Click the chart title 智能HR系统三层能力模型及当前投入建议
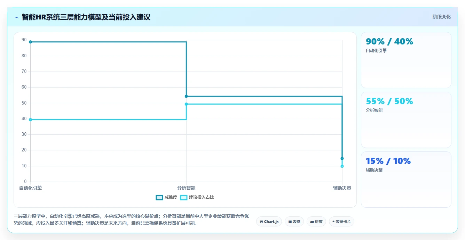The width and height of the screenshot is (465, 240). [x=86, y=17]
